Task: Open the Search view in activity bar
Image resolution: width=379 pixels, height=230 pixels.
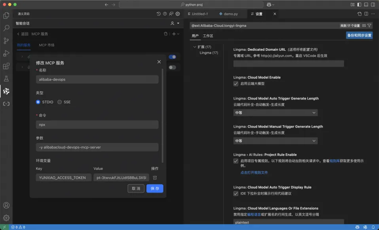Action: pyautogui.click(x=6, y=28)
